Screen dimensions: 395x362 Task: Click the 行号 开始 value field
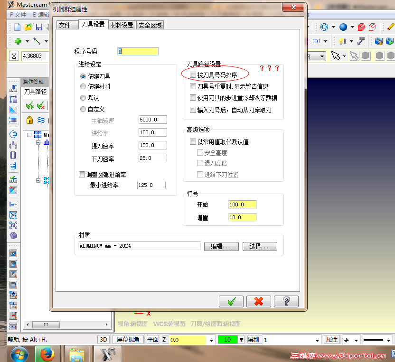pos(242,204)
